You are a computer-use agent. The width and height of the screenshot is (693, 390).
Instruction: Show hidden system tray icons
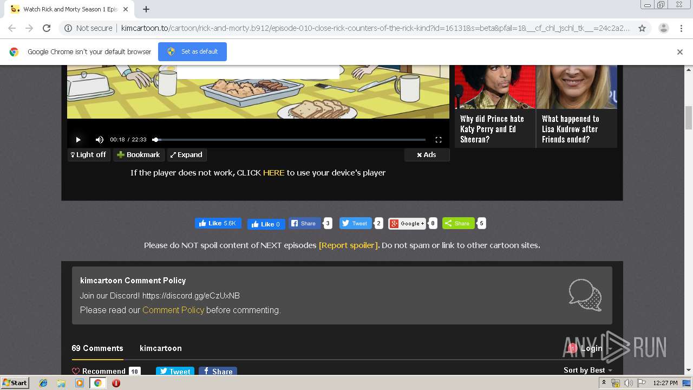(604, 383)
